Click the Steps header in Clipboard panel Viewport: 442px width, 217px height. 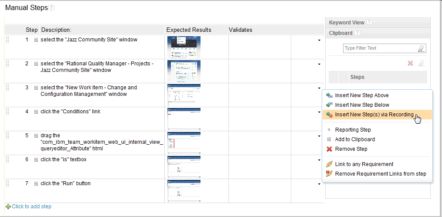(357, 77)
